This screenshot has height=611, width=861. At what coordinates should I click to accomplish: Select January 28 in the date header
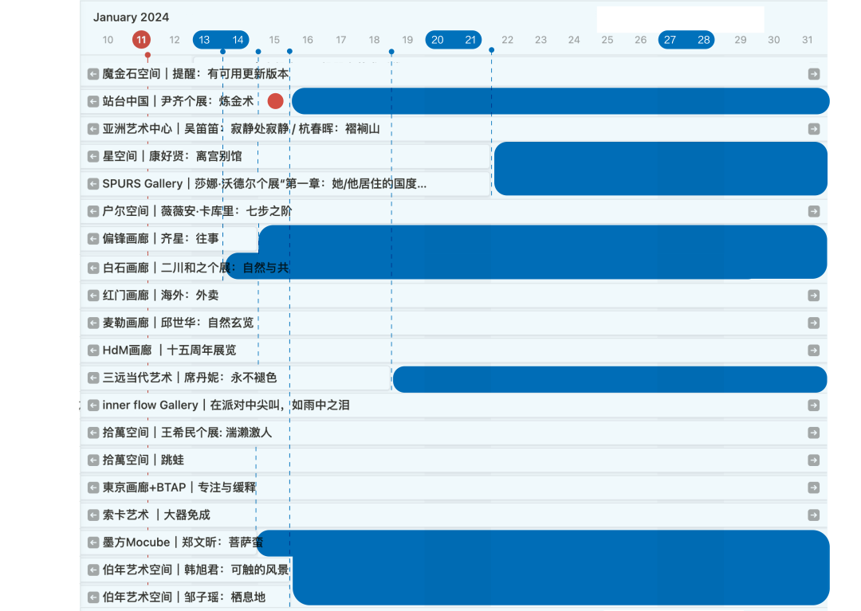703,40
